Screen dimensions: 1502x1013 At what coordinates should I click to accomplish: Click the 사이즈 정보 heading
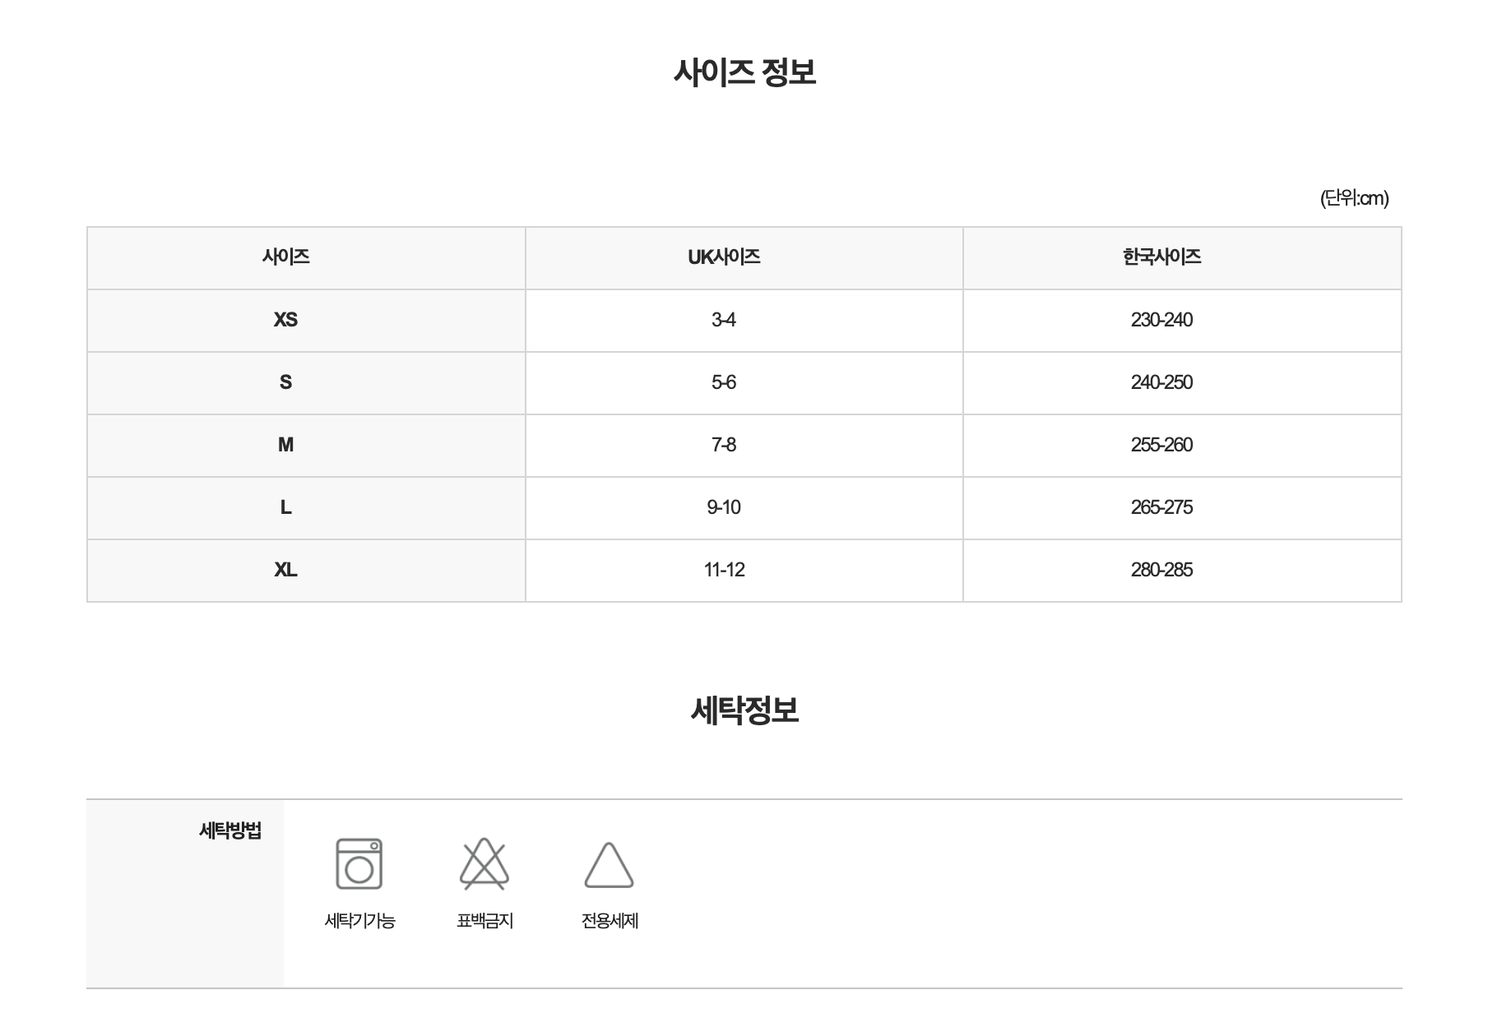(x=744, y=72)
